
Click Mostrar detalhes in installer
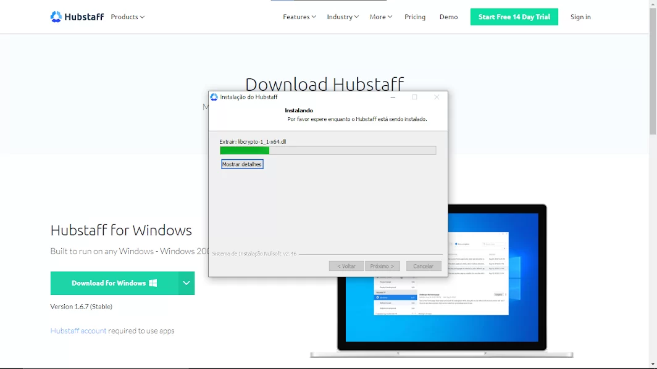pyautogui.click(x=242, y=164)
